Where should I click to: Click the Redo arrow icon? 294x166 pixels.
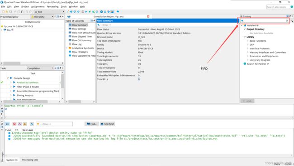click(30, 12)
